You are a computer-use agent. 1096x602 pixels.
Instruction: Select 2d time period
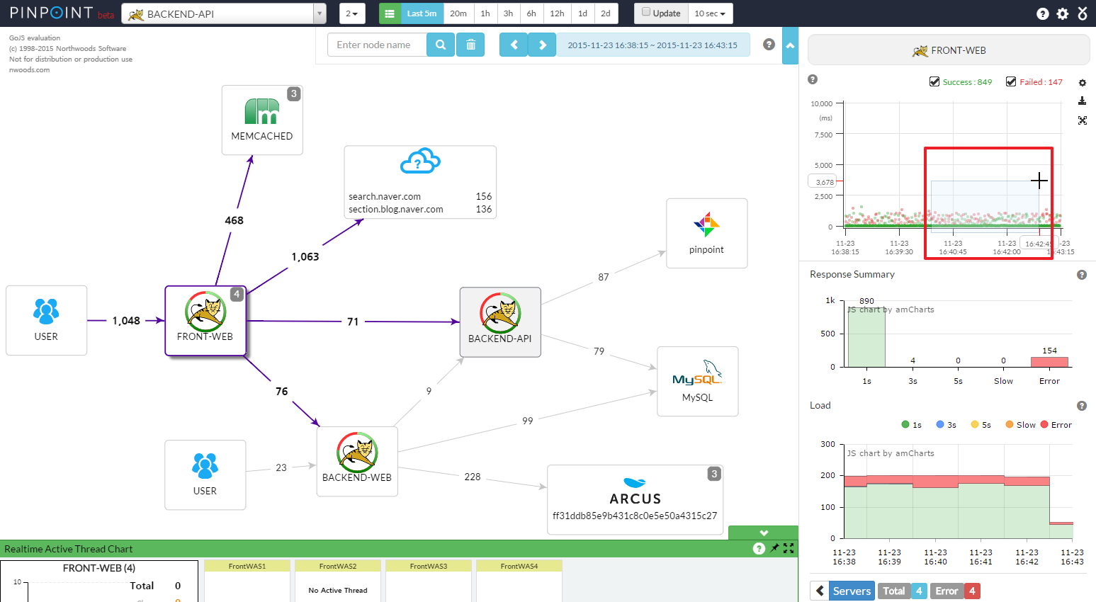pyautogui.click(x=606, y=13)
